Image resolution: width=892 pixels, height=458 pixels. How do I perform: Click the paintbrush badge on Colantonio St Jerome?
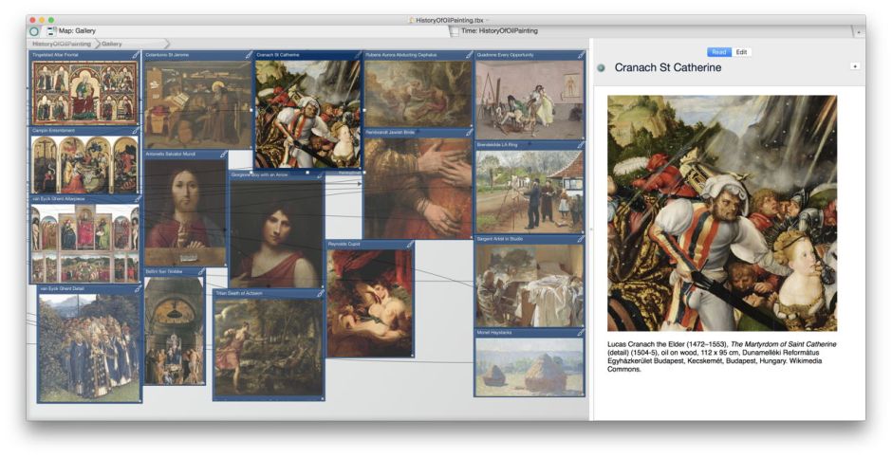(247, 56)
